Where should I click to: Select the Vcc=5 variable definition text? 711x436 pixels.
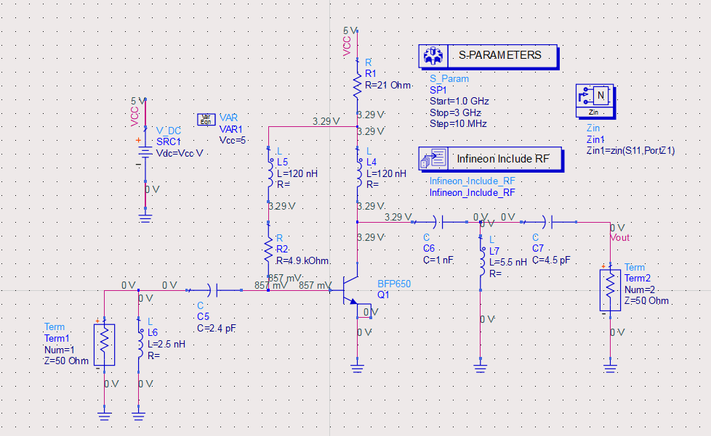233,140
